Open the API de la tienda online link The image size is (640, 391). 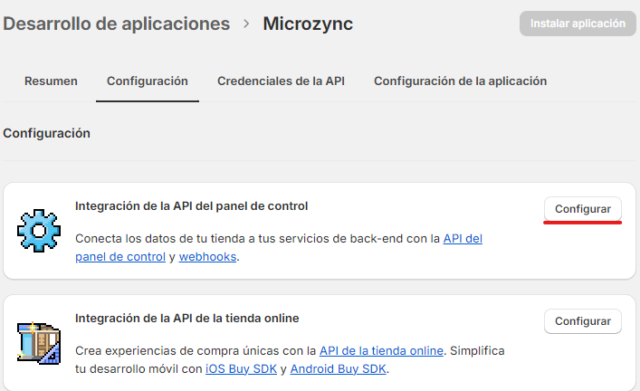tap(381, 350)
